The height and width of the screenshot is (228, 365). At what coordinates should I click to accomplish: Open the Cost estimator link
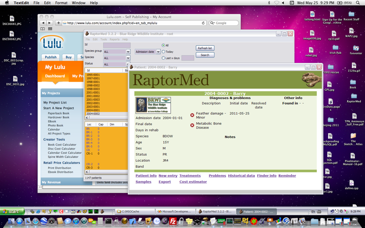(x=193, y=181)
